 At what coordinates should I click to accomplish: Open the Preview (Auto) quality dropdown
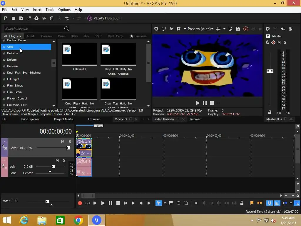click(x=200, y=29)
